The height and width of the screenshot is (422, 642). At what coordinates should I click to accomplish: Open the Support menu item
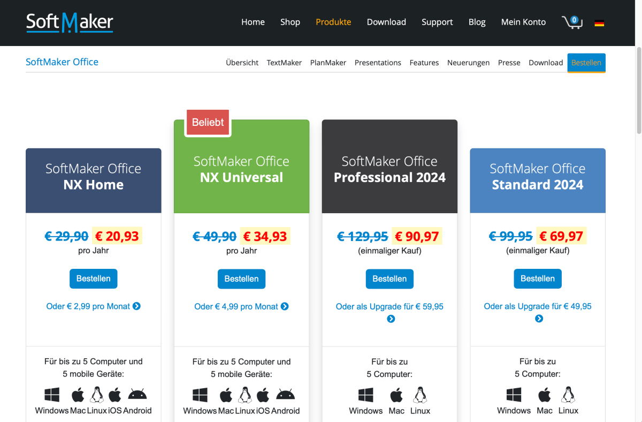tap(437, 22)
